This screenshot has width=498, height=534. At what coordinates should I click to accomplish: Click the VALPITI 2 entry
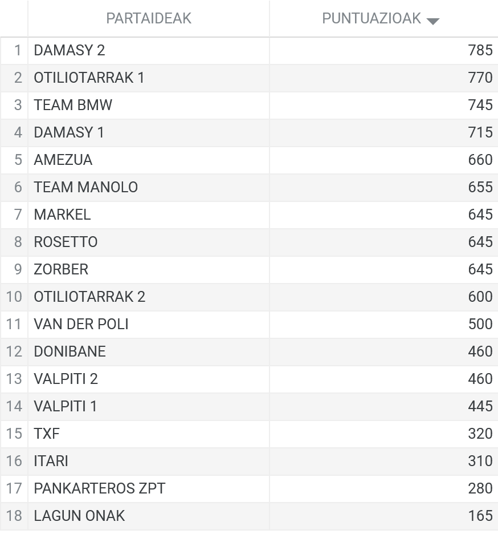(x=149, y=379)
